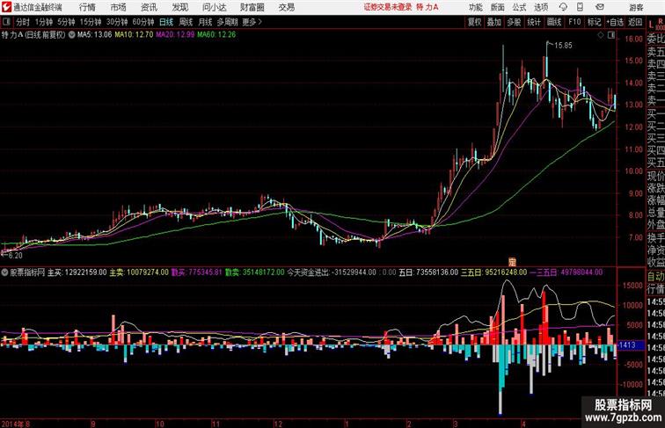This screenshot has height=428, width=665.
Task: Switch to the 60分钟 period tab
Action: pyautogui.click(x=143, y=22)
